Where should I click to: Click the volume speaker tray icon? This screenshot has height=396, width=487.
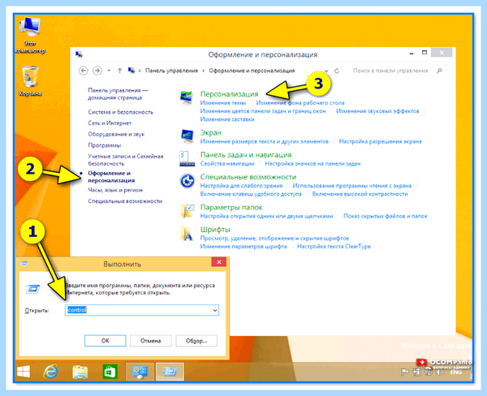pos(439,372)
